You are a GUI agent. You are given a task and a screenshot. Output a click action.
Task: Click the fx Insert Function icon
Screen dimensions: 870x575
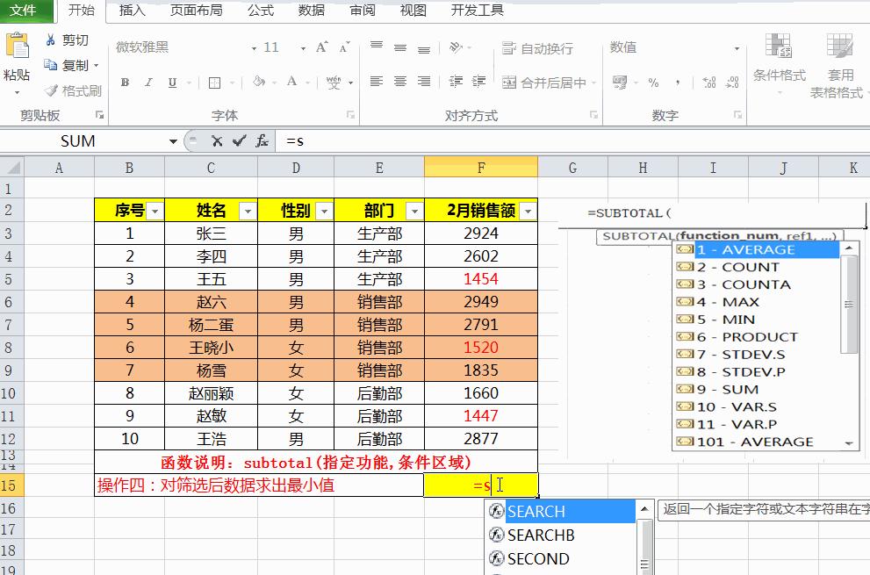click(x=261, y=140)
